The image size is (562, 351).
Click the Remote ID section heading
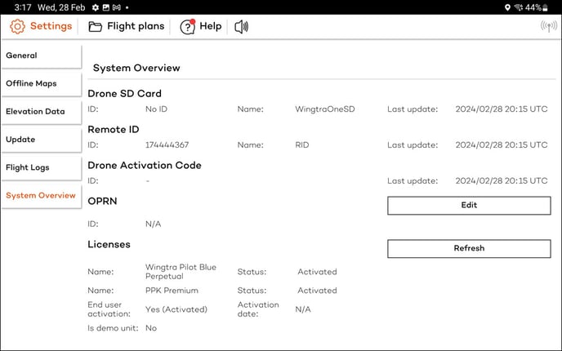(114, 129)
